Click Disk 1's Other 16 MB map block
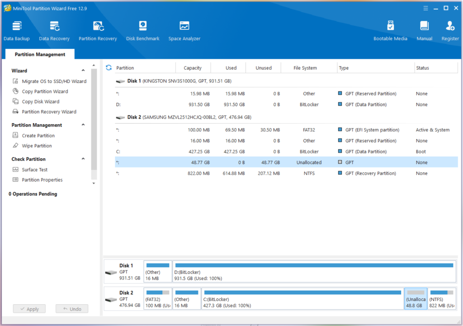 coord(158,272)
